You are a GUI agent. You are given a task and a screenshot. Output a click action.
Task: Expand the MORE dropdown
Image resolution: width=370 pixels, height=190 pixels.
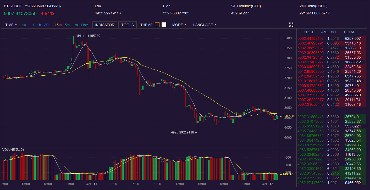179,25
